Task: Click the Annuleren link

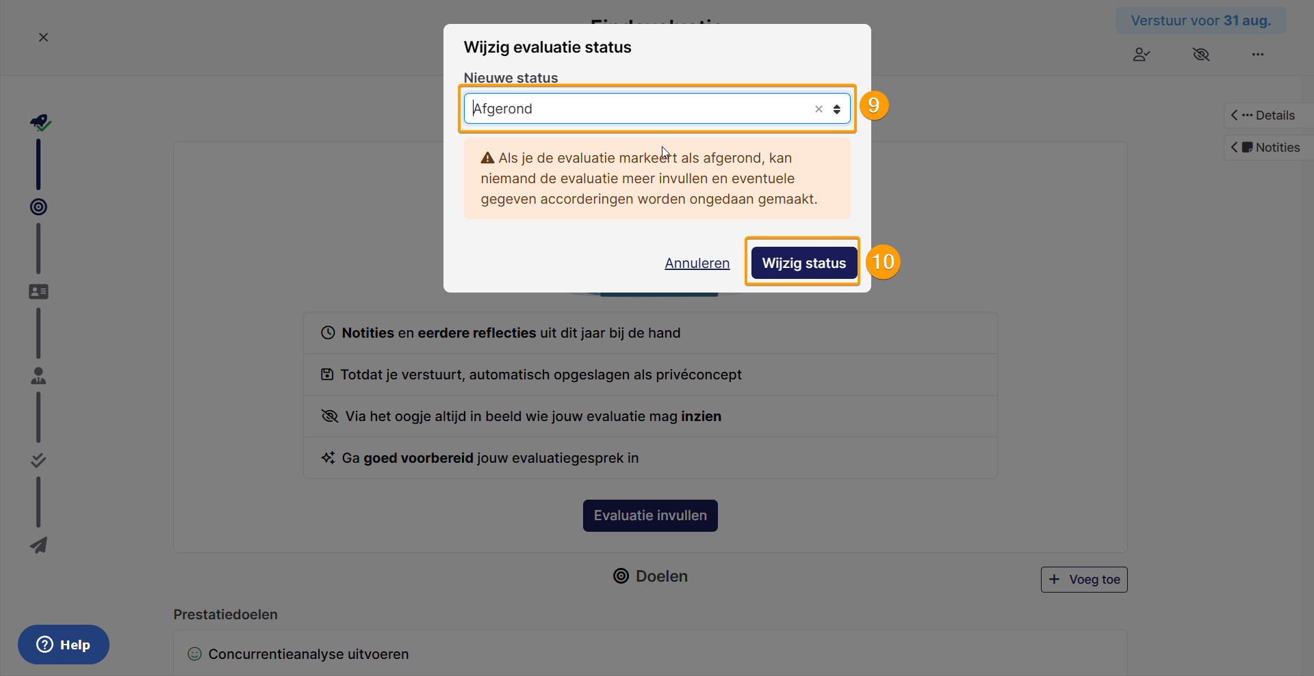Action: click(x=697, y=263)
